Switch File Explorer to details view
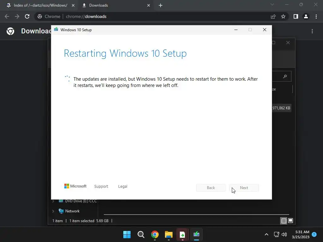This screenshot has width=323, height=242. tap(284, 221)
